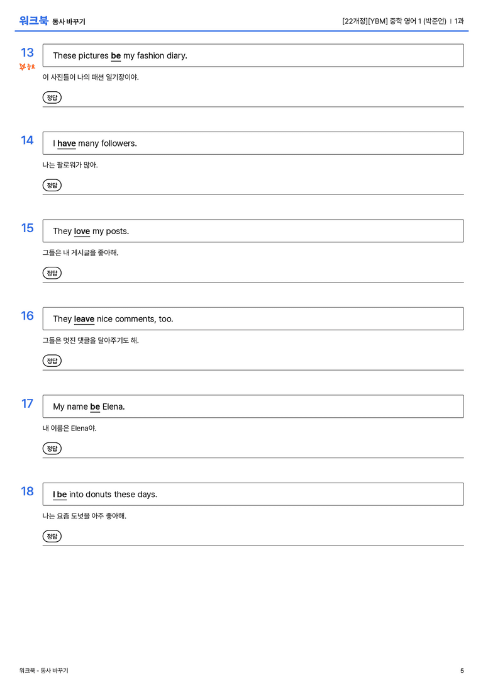The height and width of the screenshot is (684, 483).
Task: Click the blue question number 18
Action: 28,491
